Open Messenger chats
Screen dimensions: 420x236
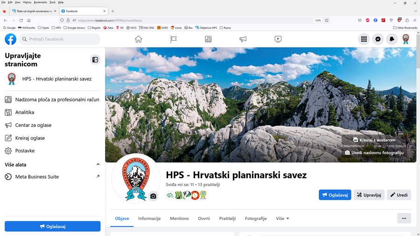[x=378, y=39]
